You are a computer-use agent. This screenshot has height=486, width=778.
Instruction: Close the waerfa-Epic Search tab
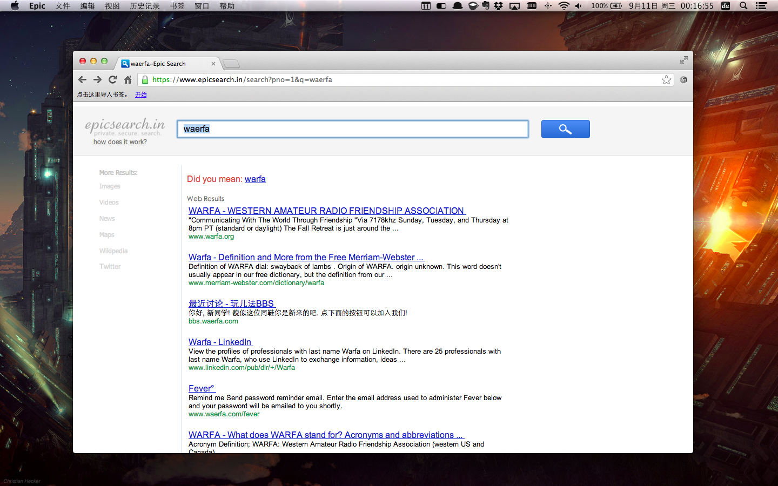click(x=213, y=64)
